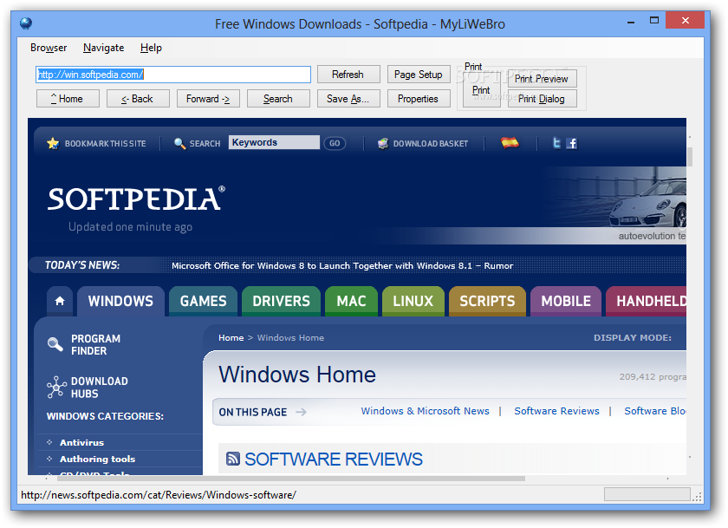Switch to the GAMES tab

coord(204,301)
